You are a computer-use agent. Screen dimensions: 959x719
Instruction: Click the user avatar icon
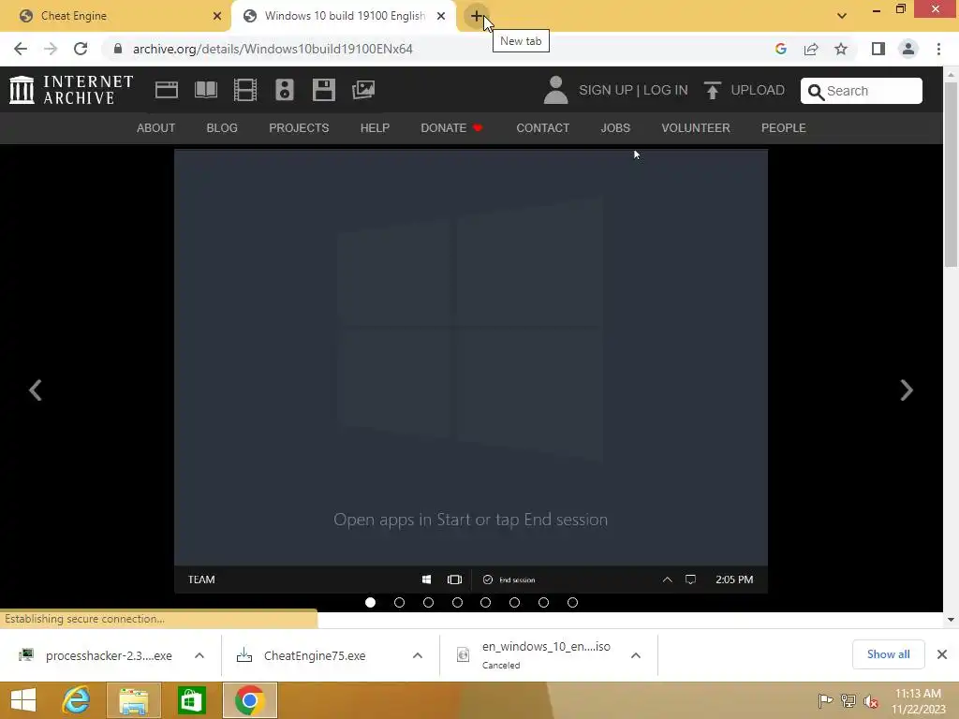coord(555,90)
